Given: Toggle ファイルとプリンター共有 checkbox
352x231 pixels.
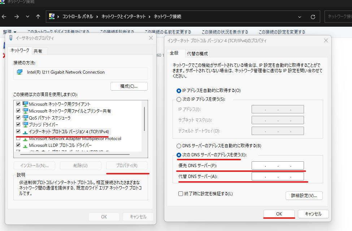Looking at the screenshot, I should coord(18,111).
